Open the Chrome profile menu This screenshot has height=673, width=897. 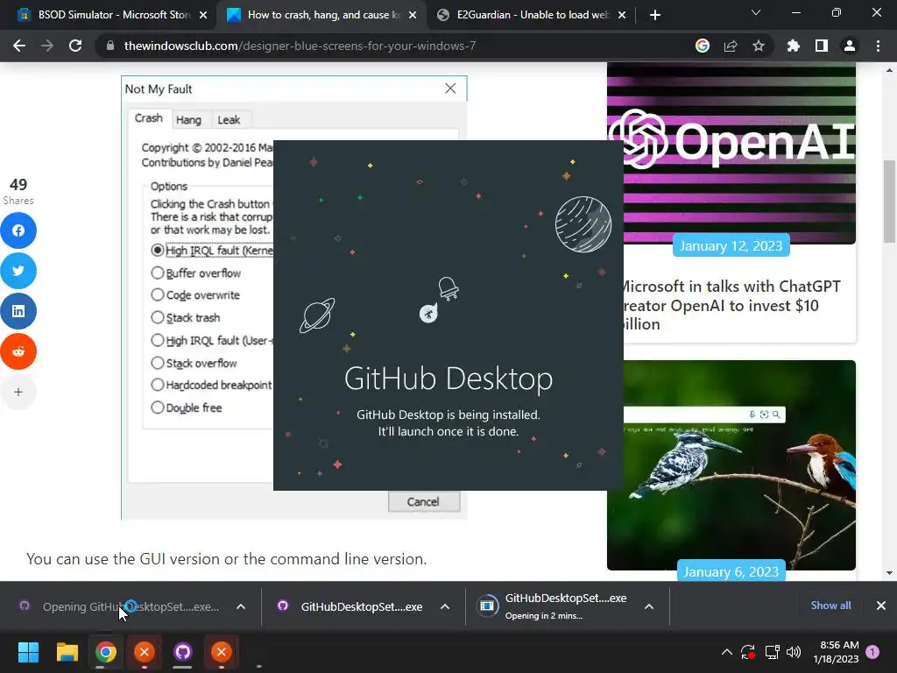click(850, 46)
